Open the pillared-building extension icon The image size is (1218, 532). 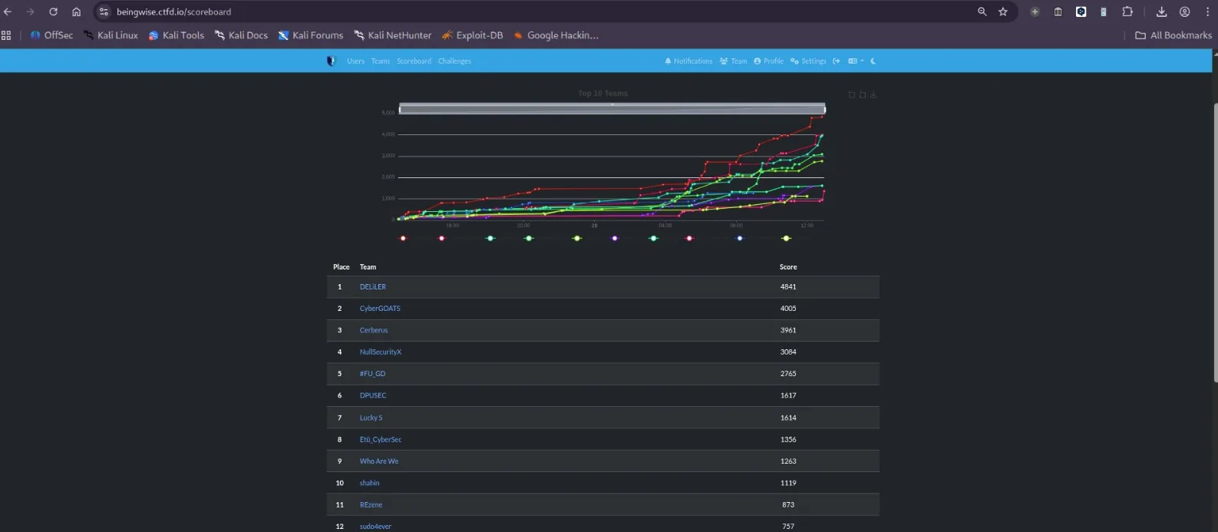click(1058, 12)
